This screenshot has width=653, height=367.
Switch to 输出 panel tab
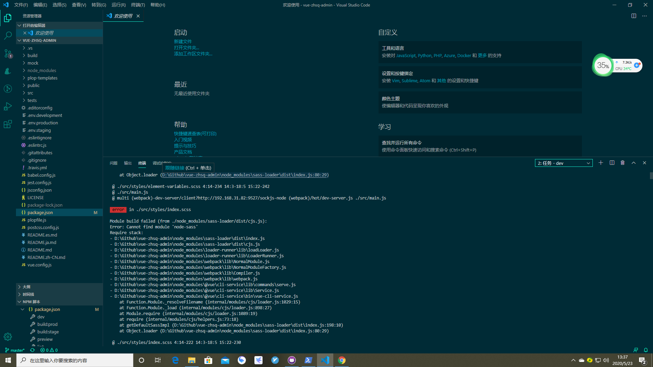(128, 163)
